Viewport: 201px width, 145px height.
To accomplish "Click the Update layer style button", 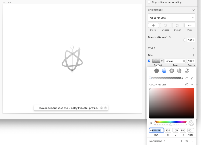I will pos(166,25).
